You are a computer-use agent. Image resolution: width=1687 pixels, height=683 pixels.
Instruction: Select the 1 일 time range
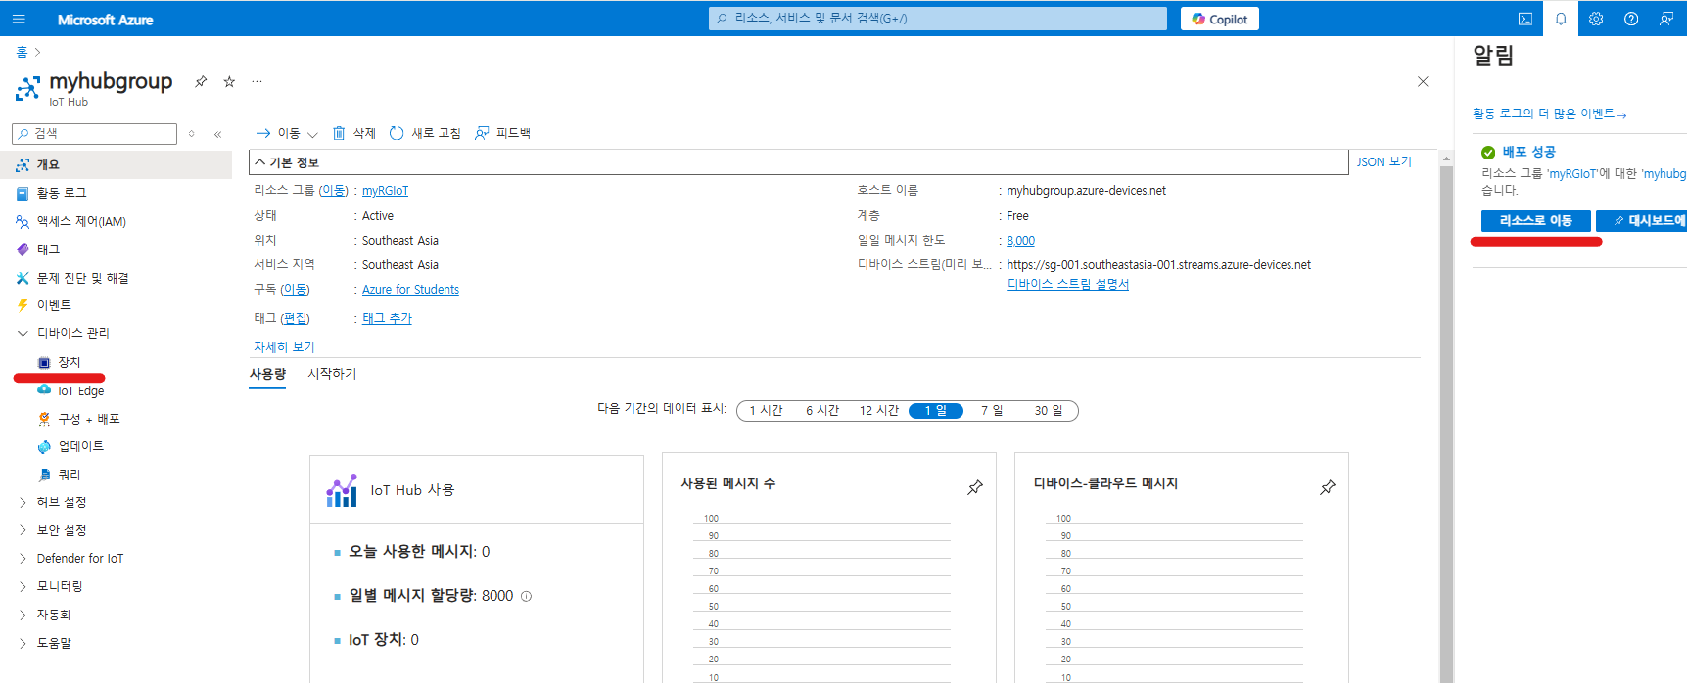coord(936,411)
